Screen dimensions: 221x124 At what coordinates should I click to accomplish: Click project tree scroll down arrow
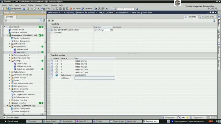45,112
